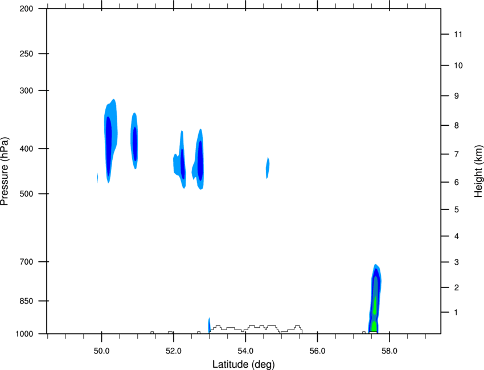Click the 5 km height label
This screenshot has height=370, width=484.
(x=457, y=210)
